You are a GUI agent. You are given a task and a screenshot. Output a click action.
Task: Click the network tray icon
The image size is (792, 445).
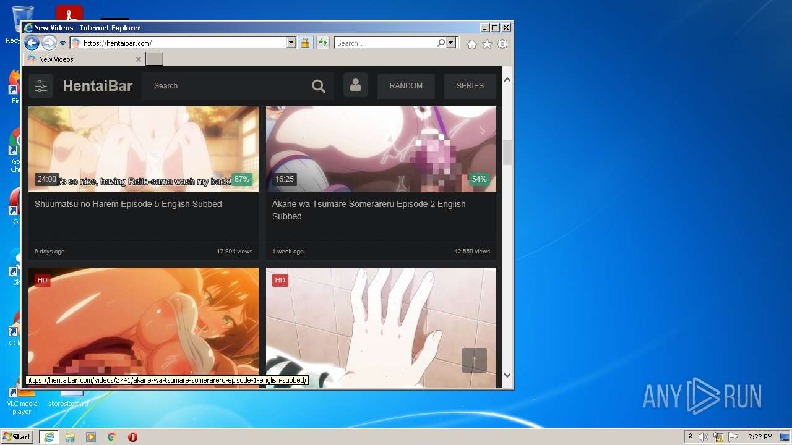(718, 437)
